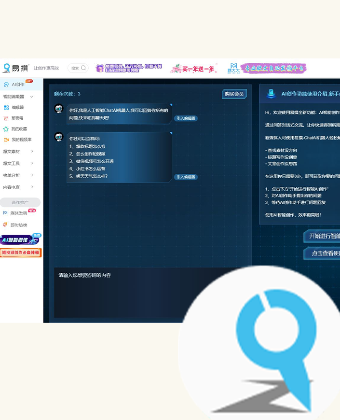Open 媒体发稿 icon in sidebar

[6, 213]
